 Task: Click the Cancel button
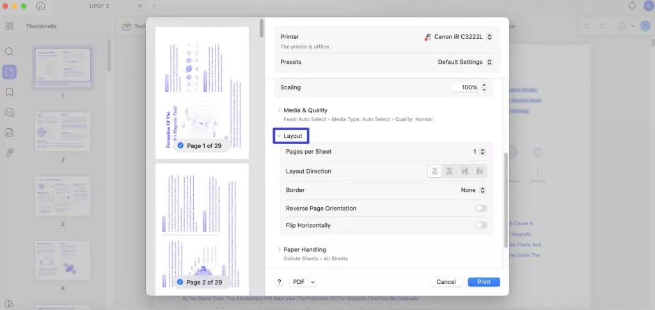(x=446, y=282)
